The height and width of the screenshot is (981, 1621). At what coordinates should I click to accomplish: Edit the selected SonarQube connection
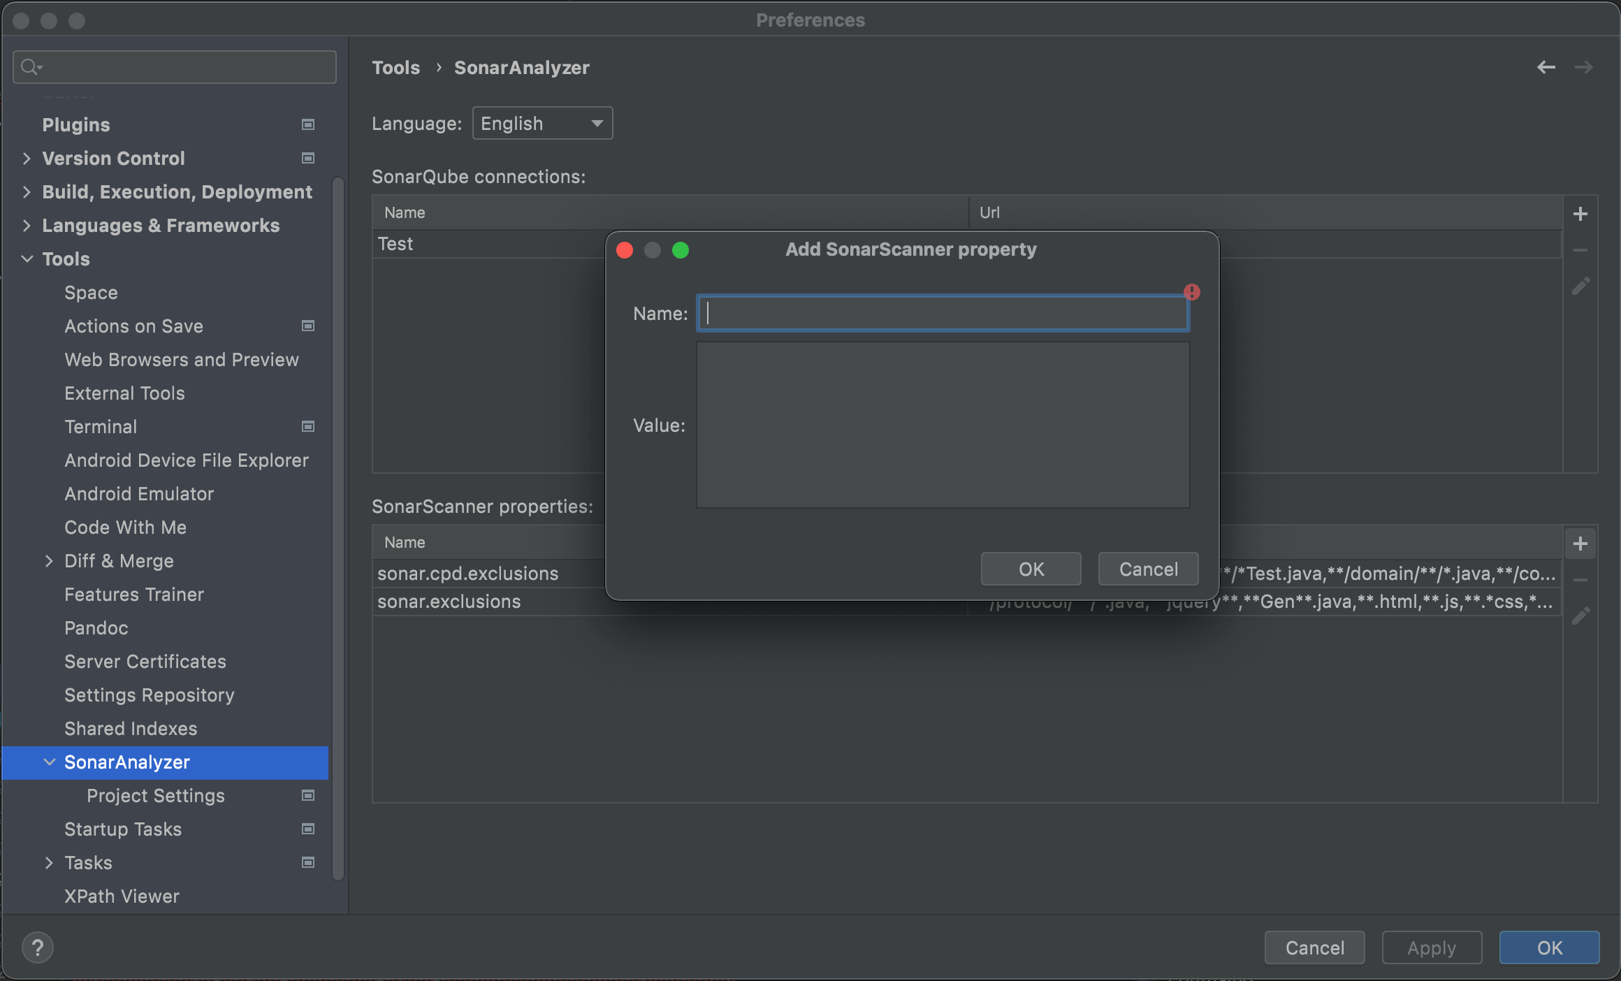click(1580, 286)
